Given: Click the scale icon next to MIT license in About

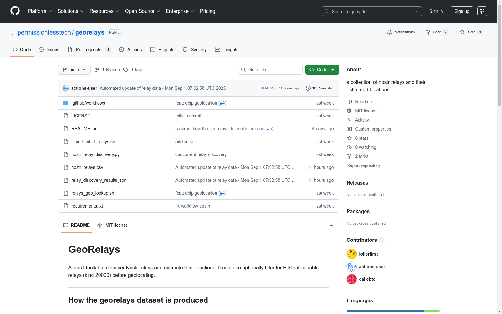Looking at the screenshot, I should (x=349, y=111).
